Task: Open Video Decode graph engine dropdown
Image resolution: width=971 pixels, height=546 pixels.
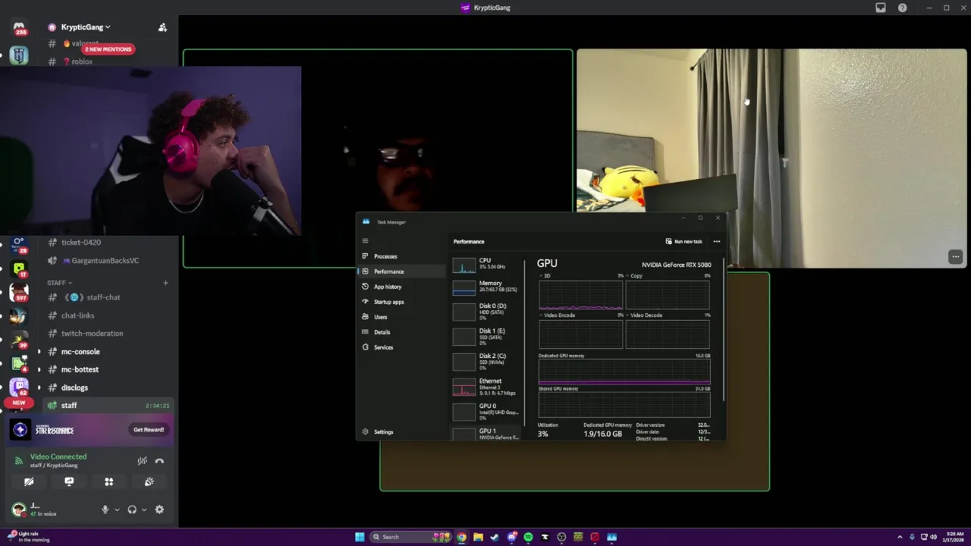Action: tap(643, 315)
